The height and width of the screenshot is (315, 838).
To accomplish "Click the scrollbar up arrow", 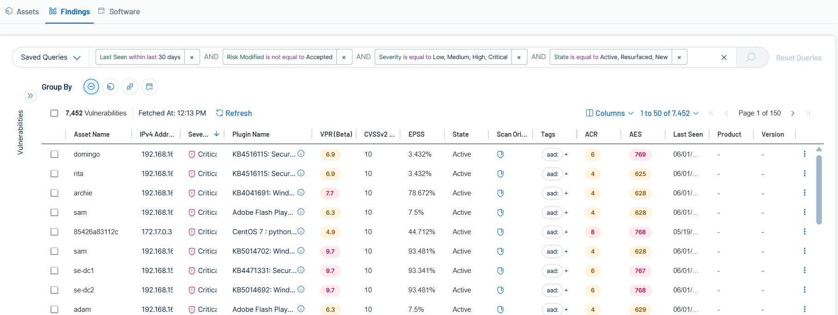I will click(819, 149).
